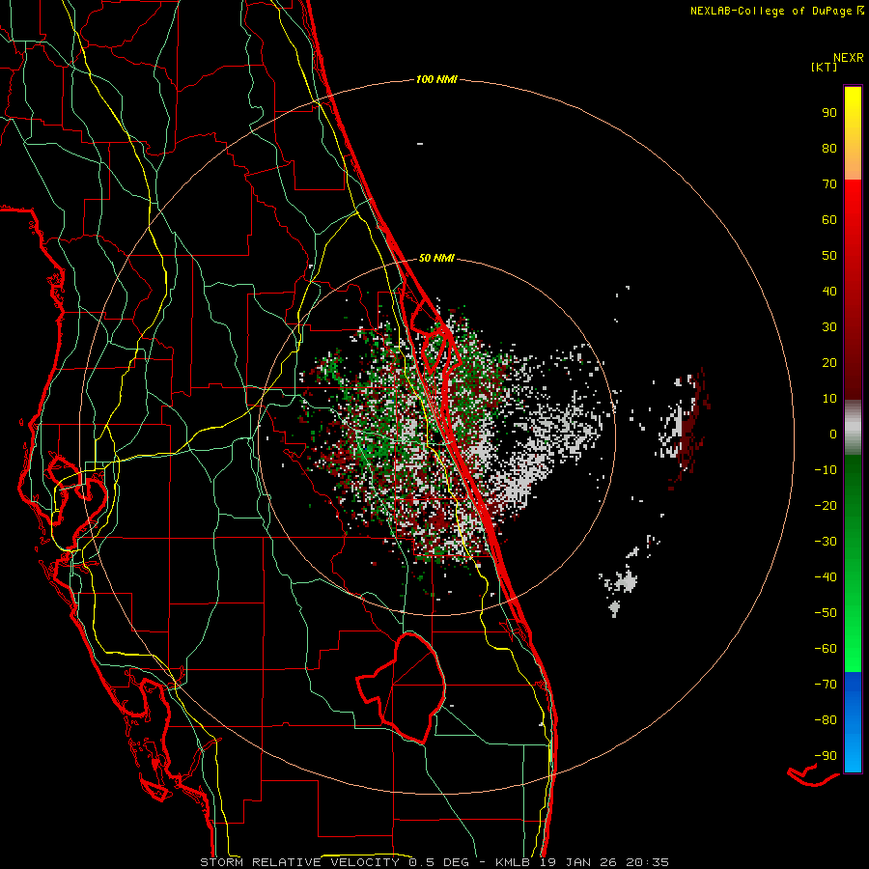869x869 pixels.
Task: Pick the gray zero-velocity color bar segment
Action: point(853,428)
